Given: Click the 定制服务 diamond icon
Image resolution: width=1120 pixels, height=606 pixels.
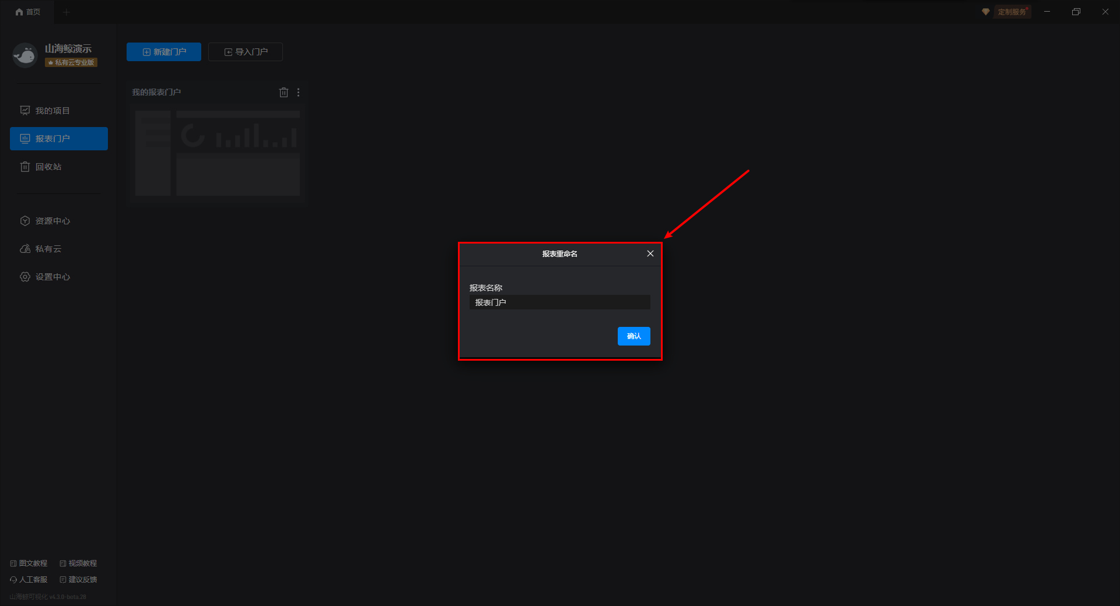Looking at the screenshot, I should click(986, 12).
